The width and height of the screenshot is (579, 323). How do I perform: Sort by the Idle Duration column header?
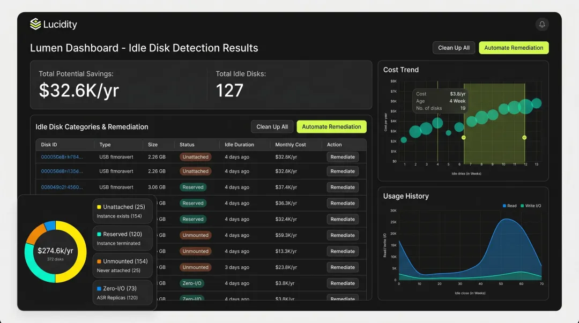[239, 145]
